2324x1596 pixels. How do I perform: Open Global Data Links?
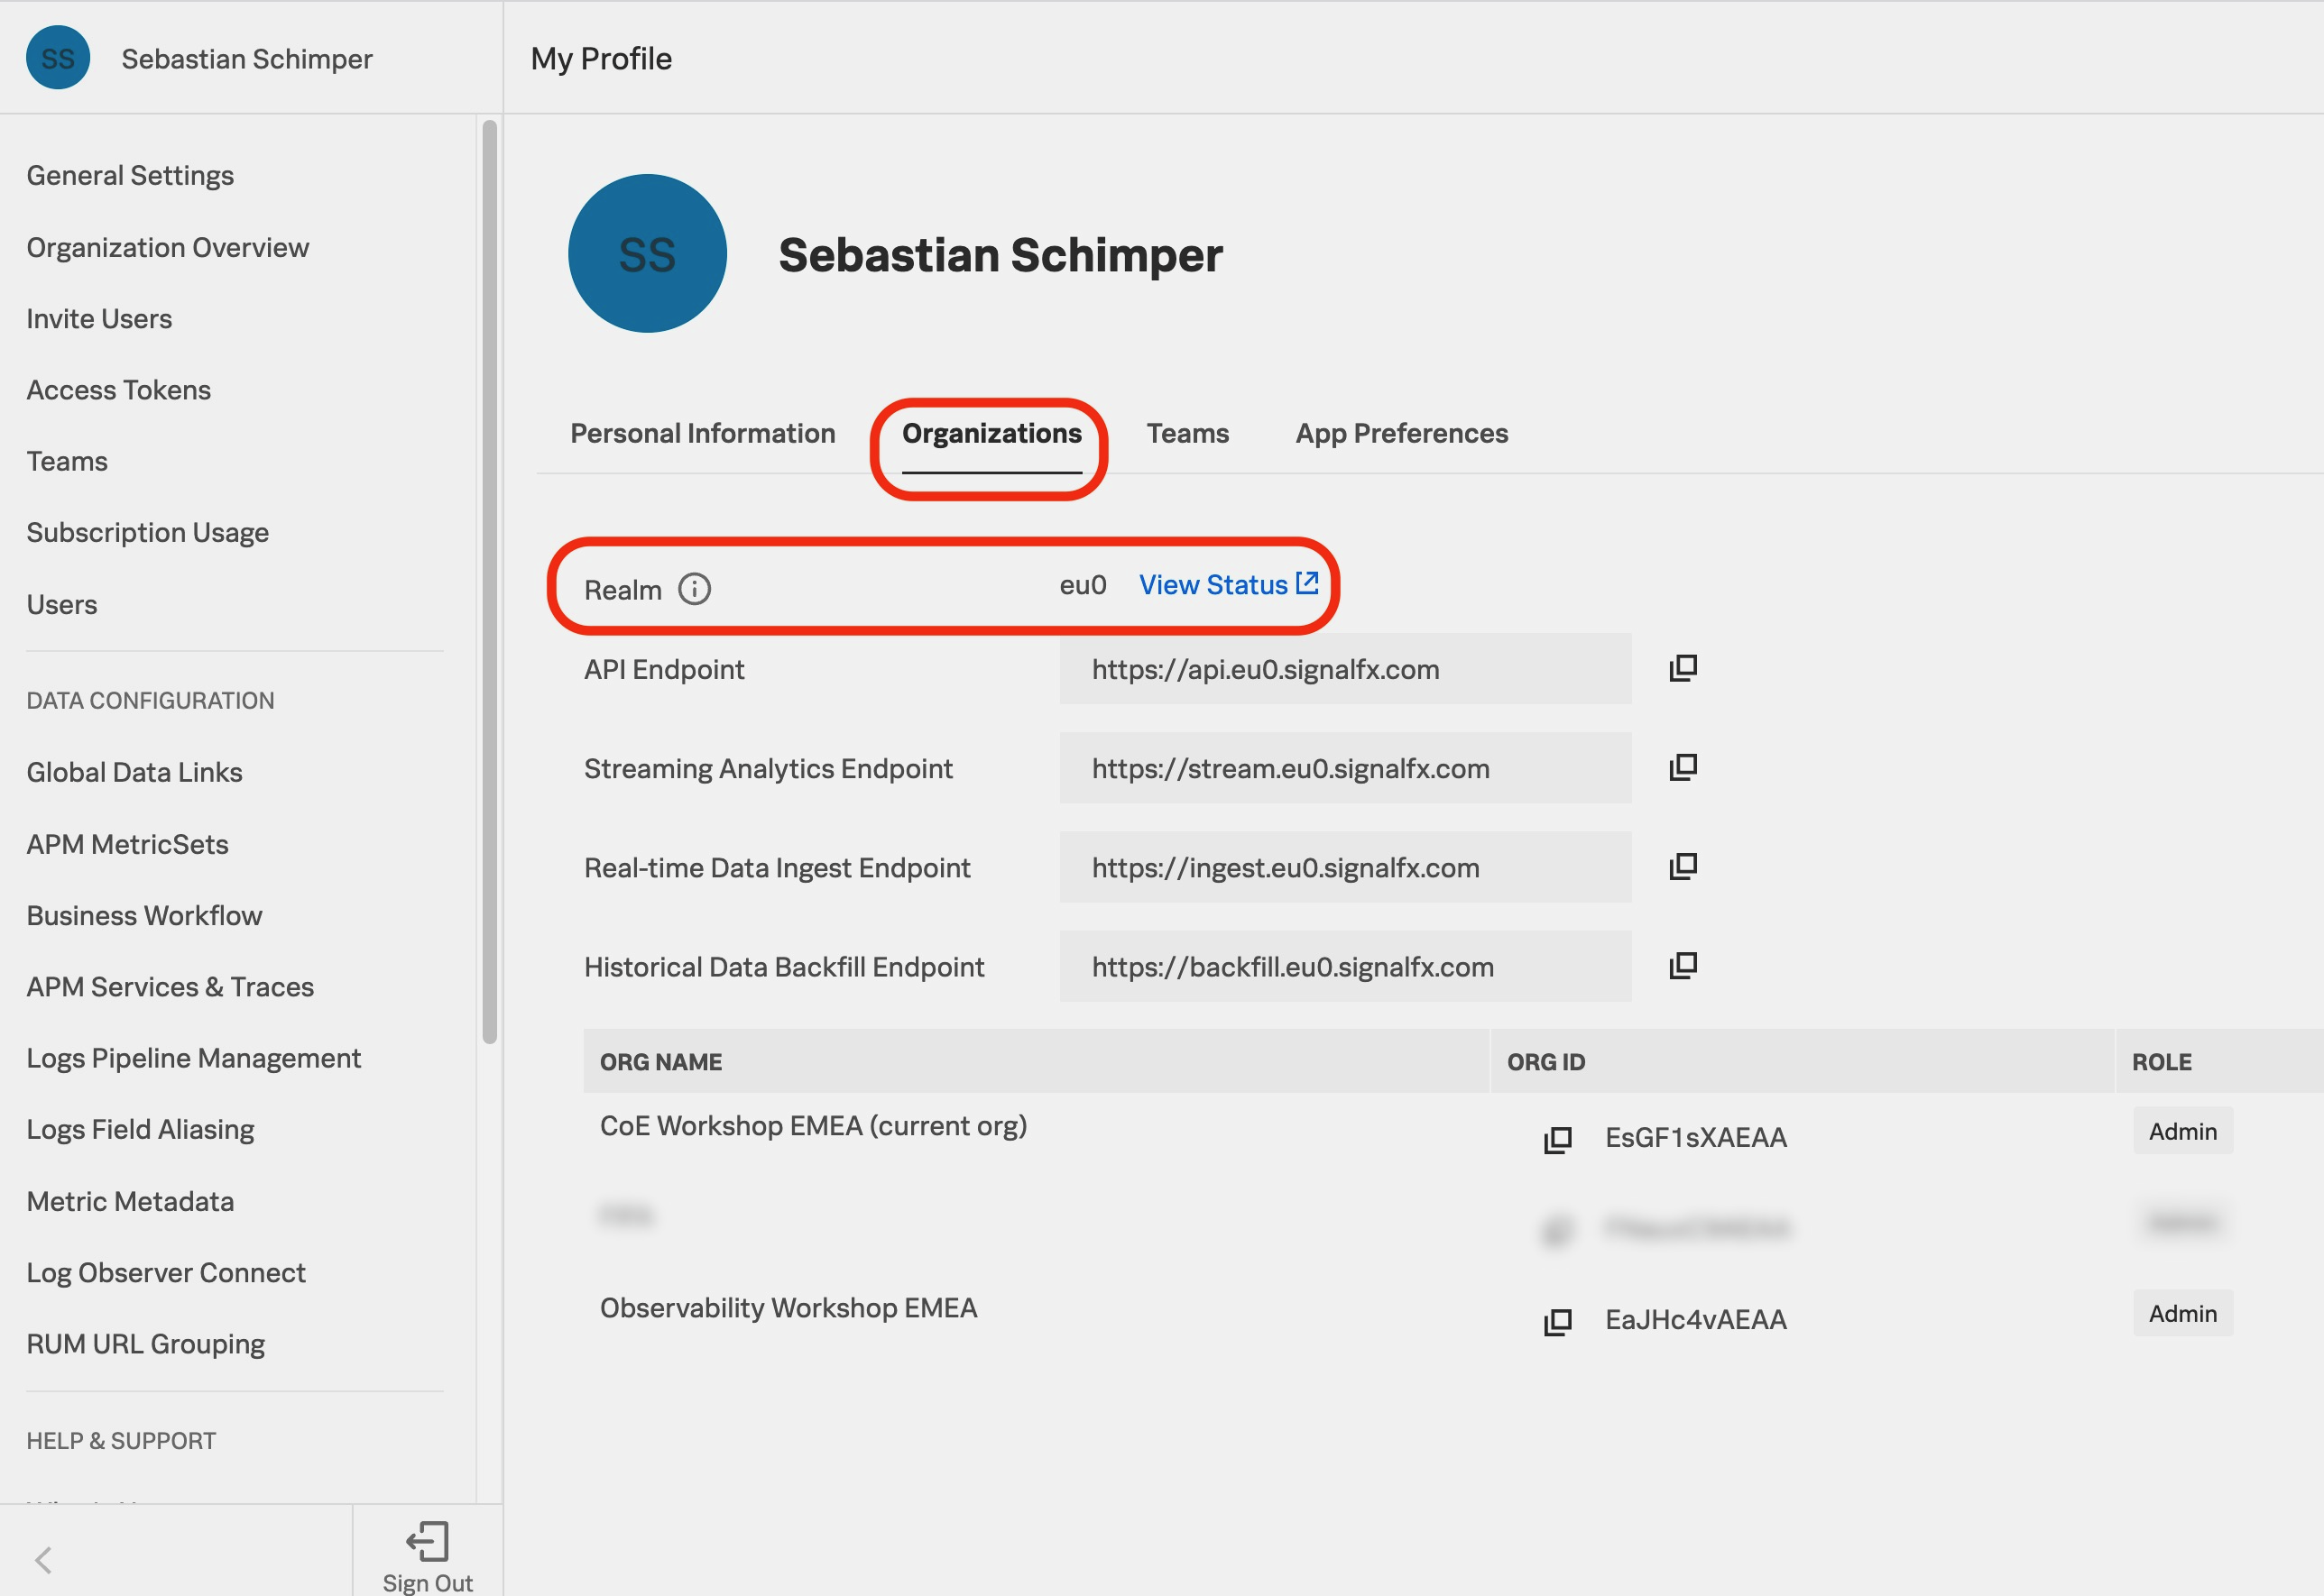[x=134, y=772]
